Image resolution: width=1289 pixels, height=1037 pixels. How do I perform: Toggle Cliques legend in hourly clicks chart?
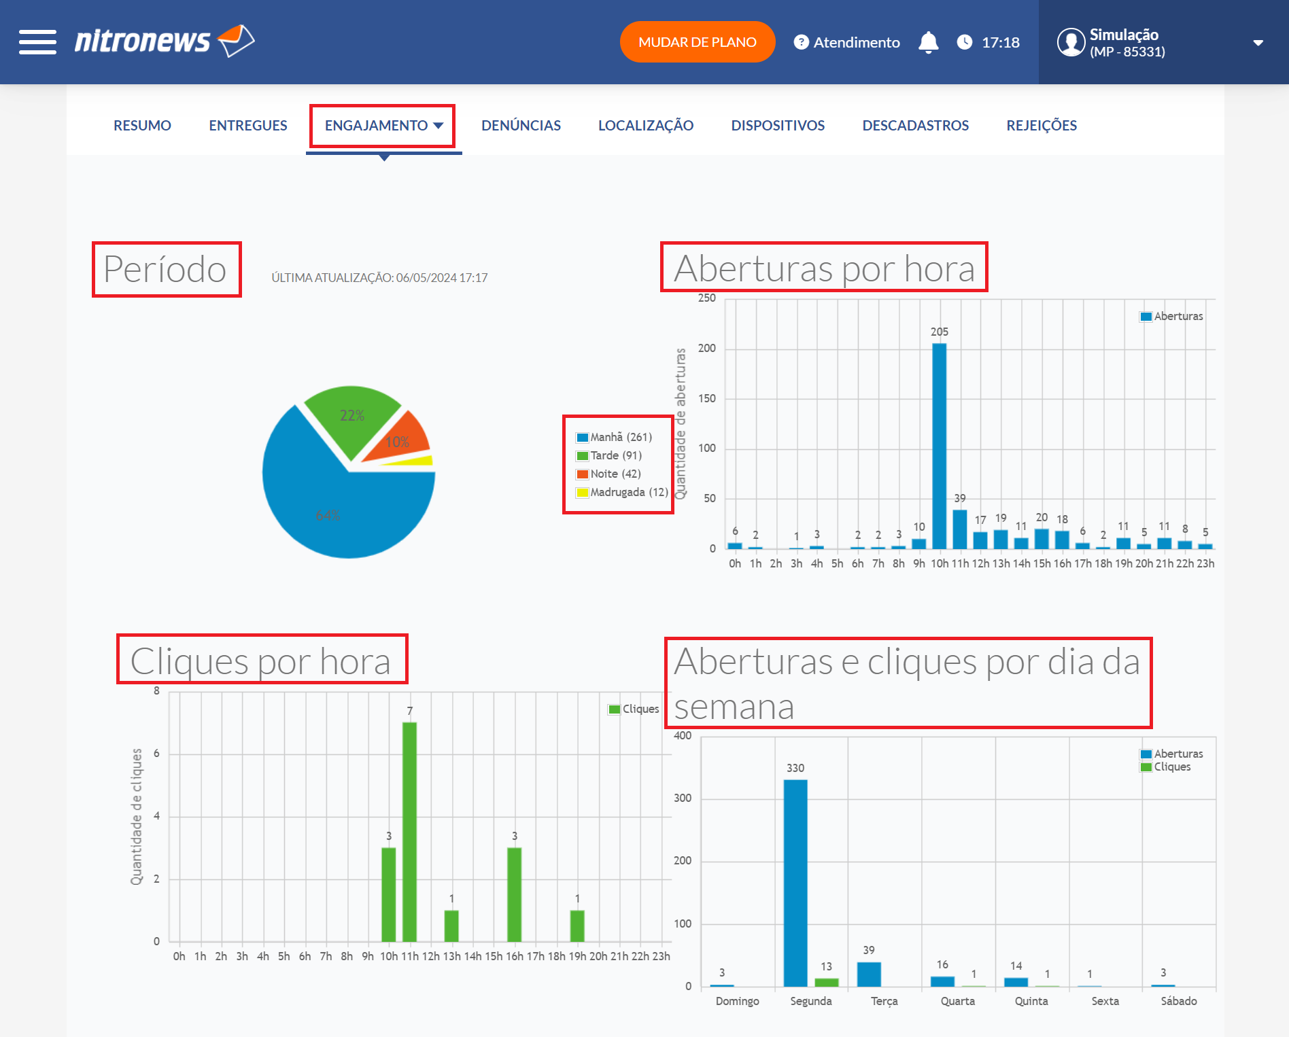pyautogui.click(x=634, y=709)
